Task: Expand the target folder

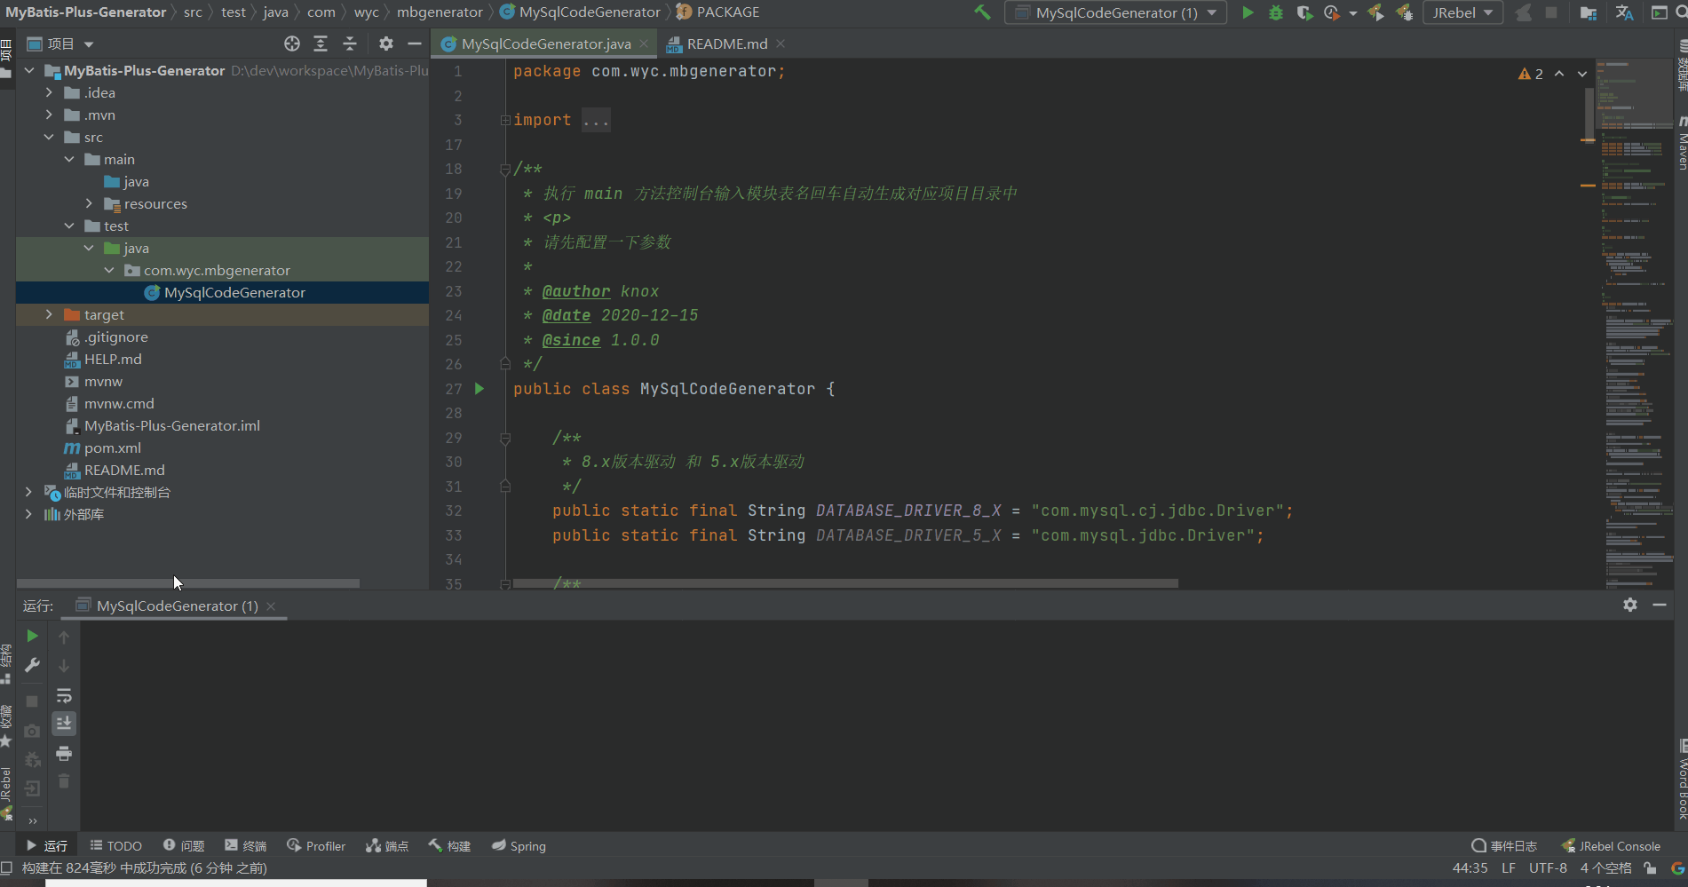Action: [x=49, y=314]
